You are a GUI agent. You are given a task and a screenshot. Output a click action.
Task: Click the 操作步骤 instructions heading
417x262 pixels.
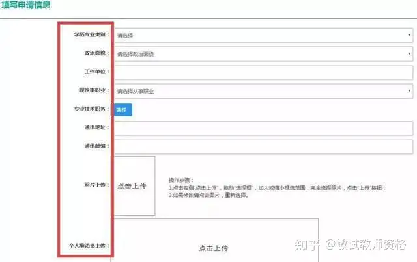click(181, 180)
